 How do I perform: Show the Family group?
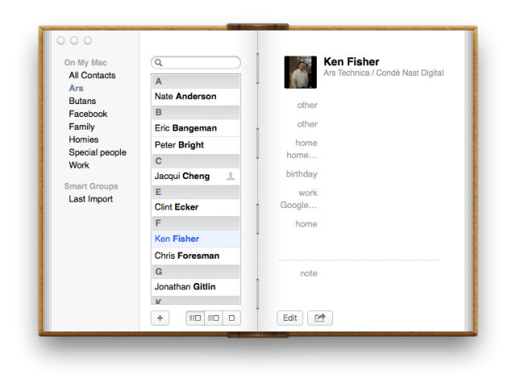tap(81, 127)
